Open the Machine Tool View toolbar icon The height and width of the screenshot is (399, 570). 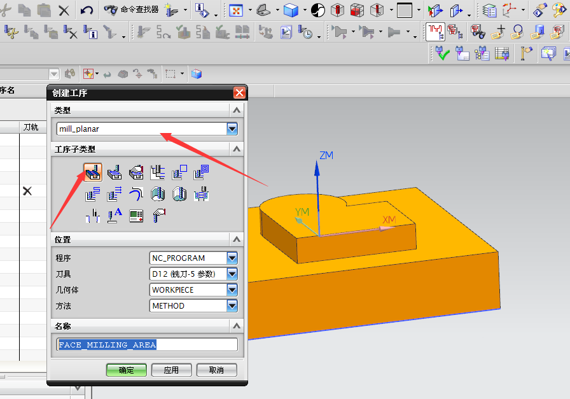(x=455, y=31)
